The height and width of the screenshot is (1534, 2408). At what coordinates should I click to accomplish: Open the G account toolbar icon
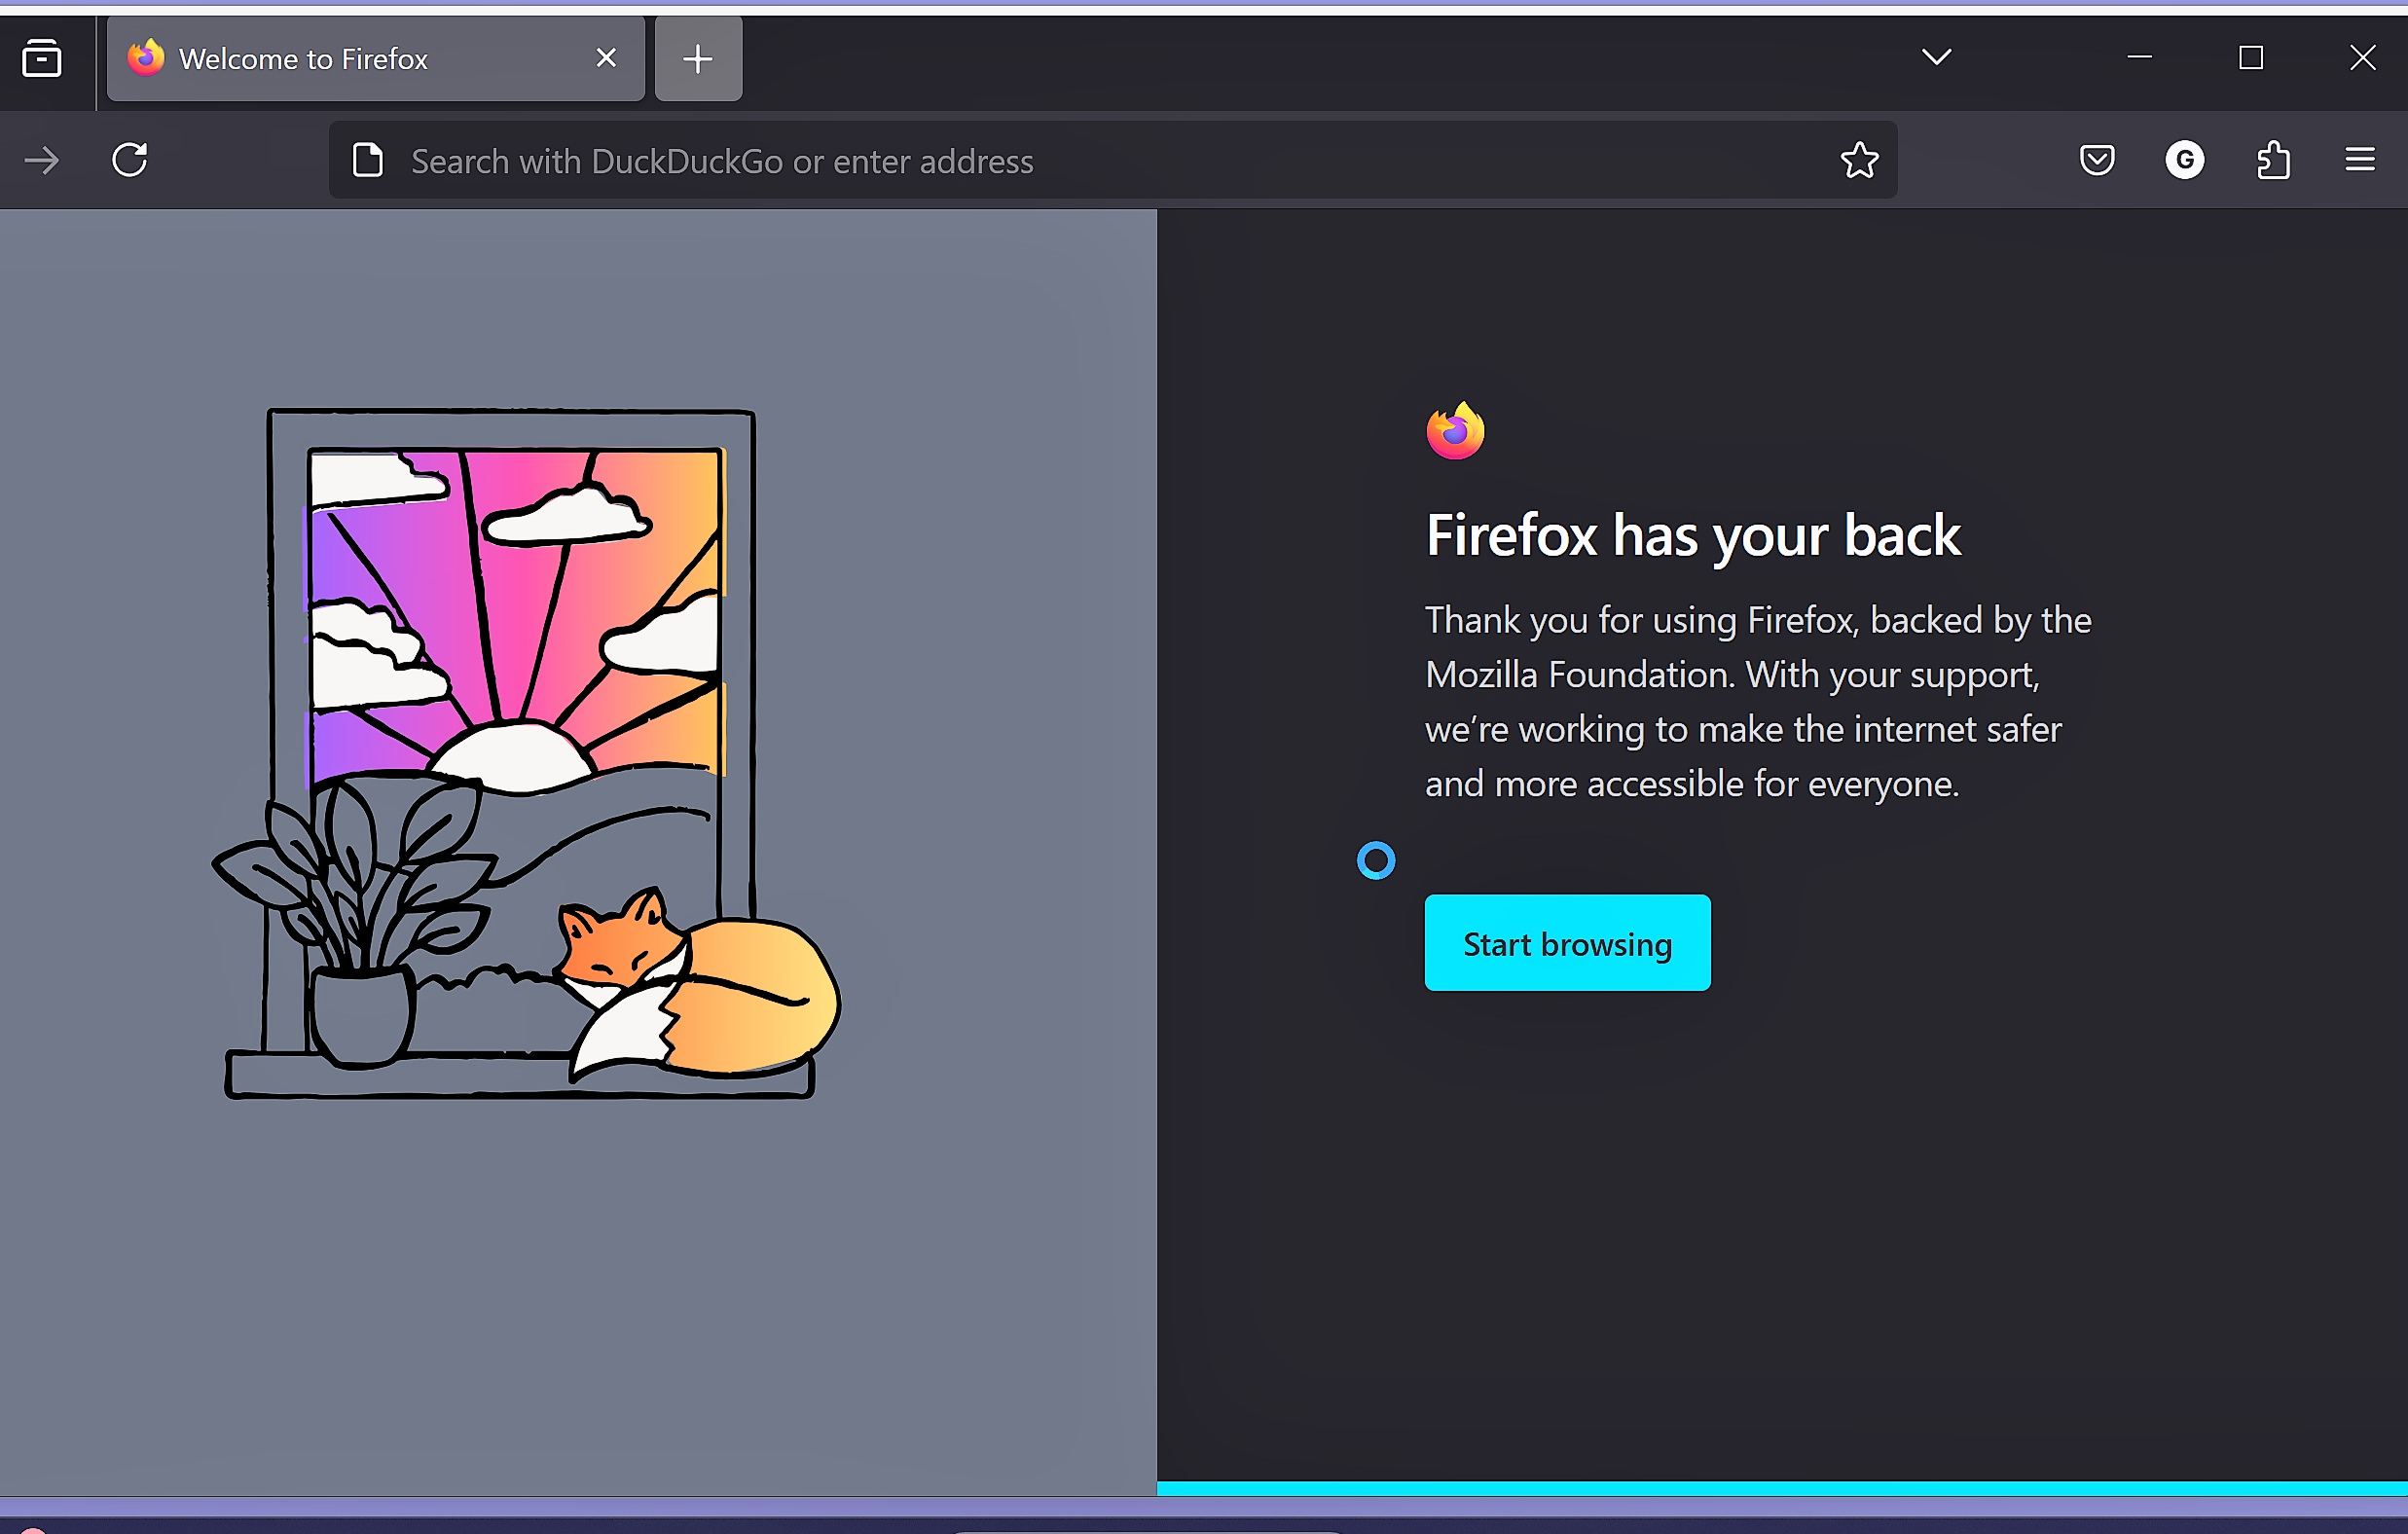coord(2184,160)
